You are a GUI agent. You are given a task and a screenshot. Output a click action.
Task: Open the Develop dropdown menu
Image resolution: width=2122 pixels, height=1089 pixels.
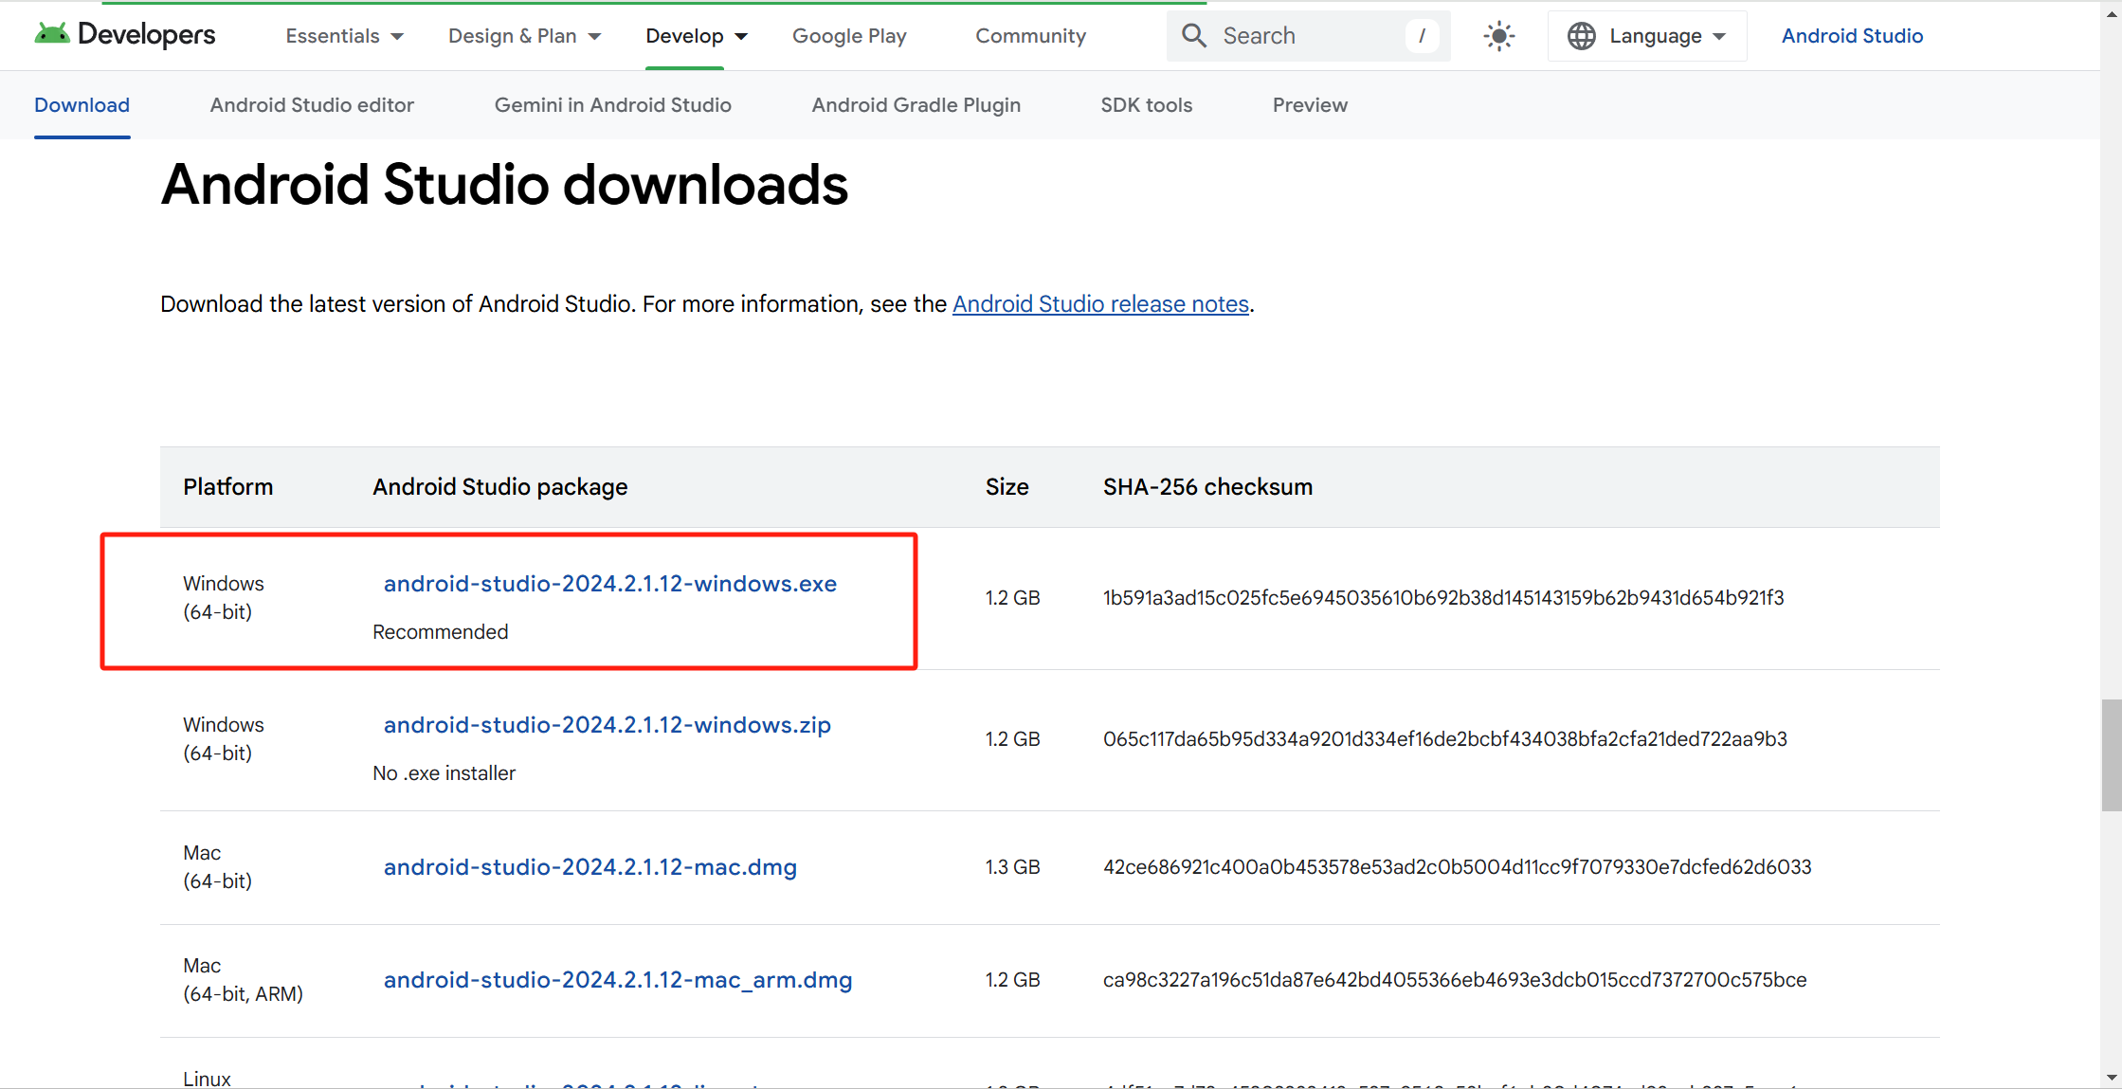[x=697, y=36]
